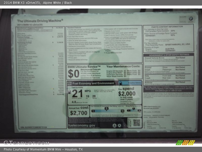This screenshot has height=152, width=202.
Task: Click the fuel pump icon beside 21 MPG
Action: 69,92
